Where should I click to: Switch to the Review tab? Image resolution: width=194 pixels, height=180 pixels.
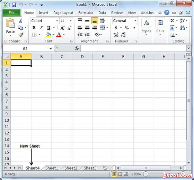(117, 13)
